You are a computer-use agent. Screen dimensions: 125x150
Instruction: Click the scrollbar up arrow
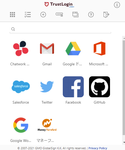coord(124,38)
